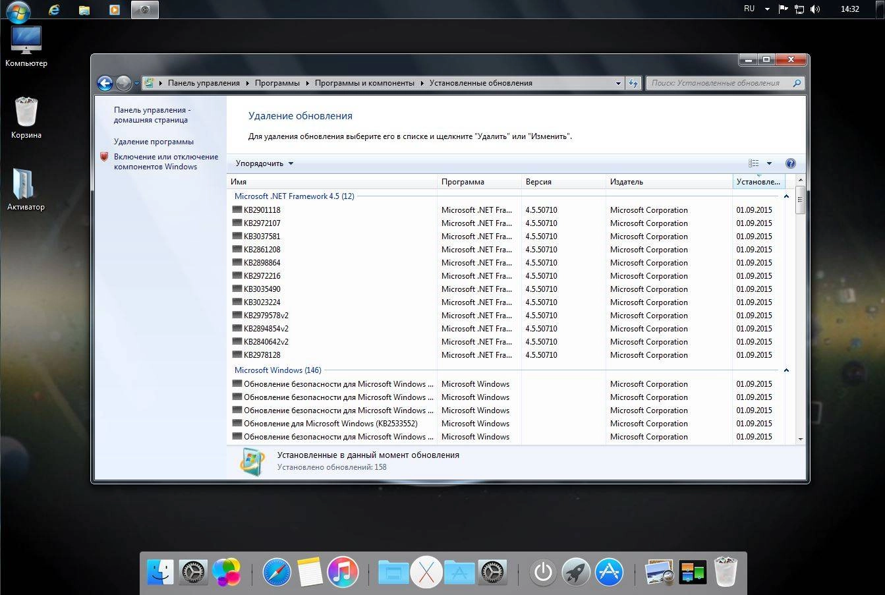Screen dimensions: 885x595
Task: Collapse the Microsoft .NET Framework 4.5 group
Action: tap(786, 196)
